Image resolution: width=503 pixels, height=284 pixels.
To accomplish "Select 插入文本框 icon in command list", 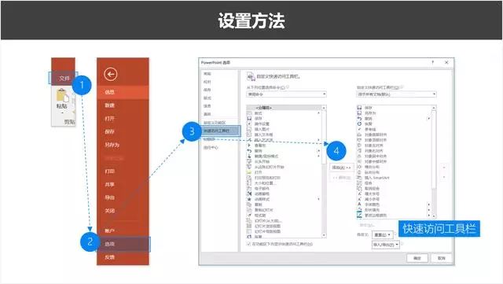I will click(x=249, y=135).
